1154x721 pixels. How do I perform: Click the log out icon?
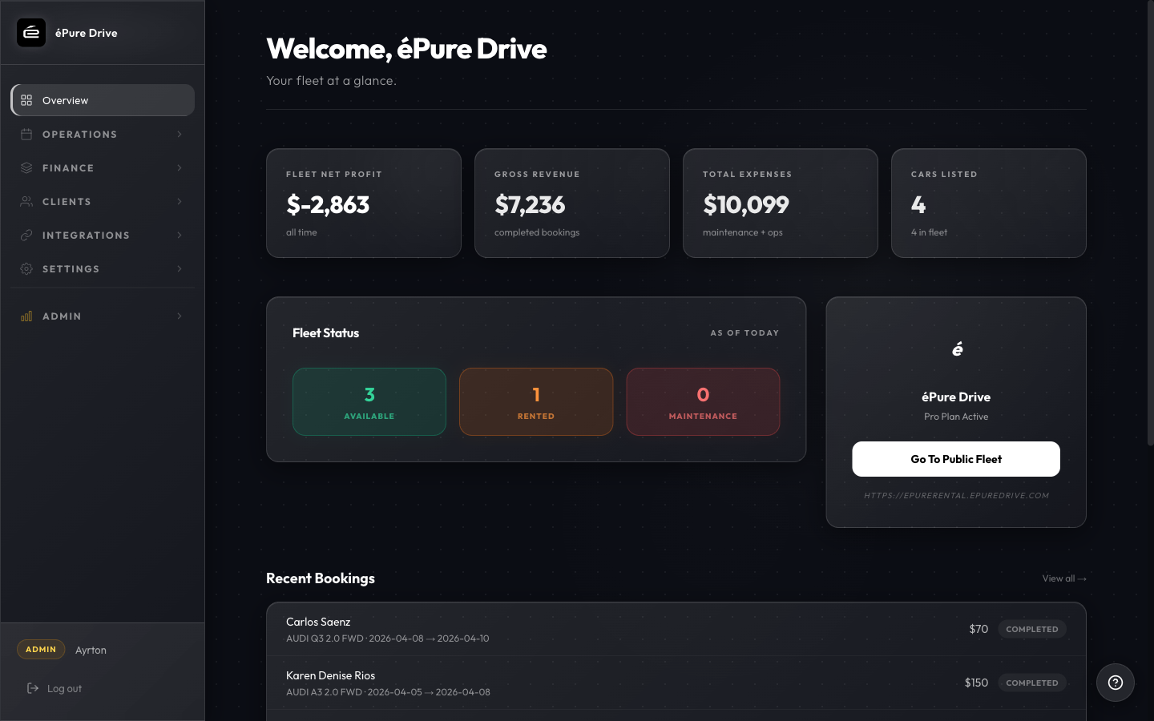pyautogui.click(x=31, y=688)
